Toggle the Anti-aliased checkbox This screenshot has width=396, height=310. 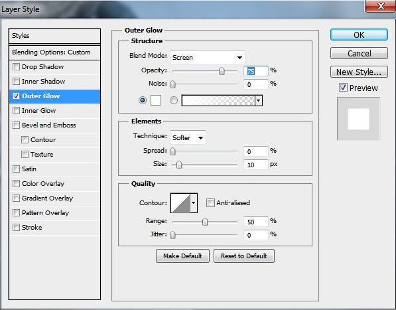tap(210, 202)
